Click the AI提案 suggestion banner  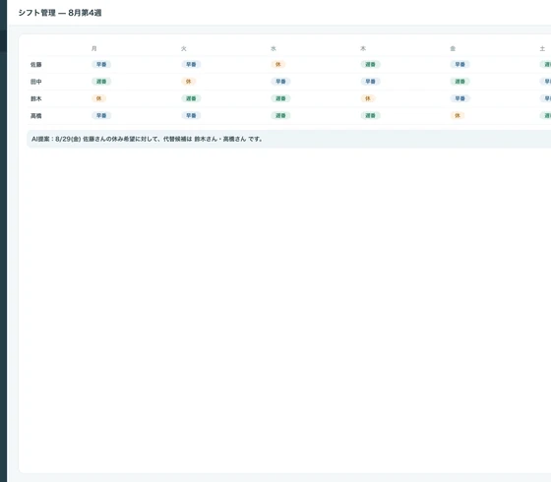[289, 139]
